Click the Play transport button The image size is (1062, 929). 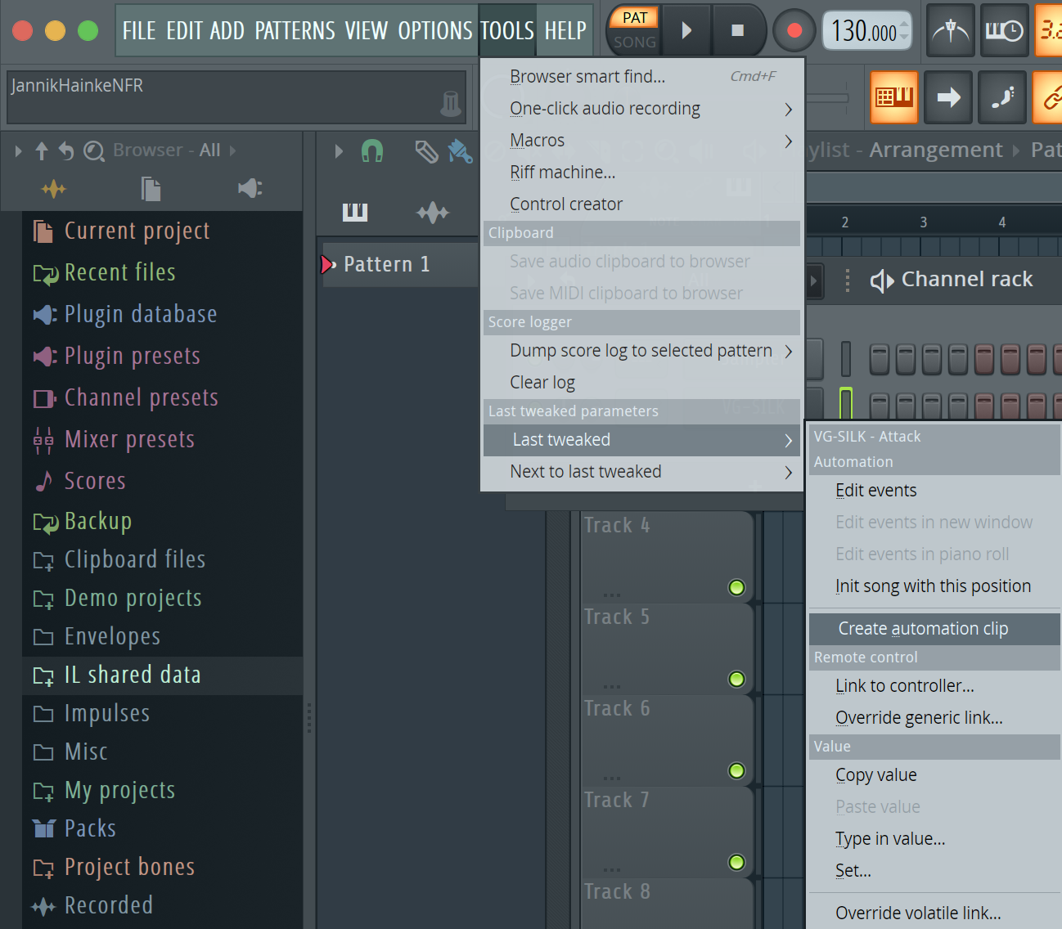tap(686, 30)
